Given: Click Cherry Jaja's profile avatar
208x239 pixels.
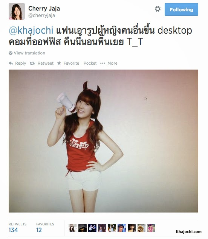Looking at the screenshot, I should pos(17,11).
